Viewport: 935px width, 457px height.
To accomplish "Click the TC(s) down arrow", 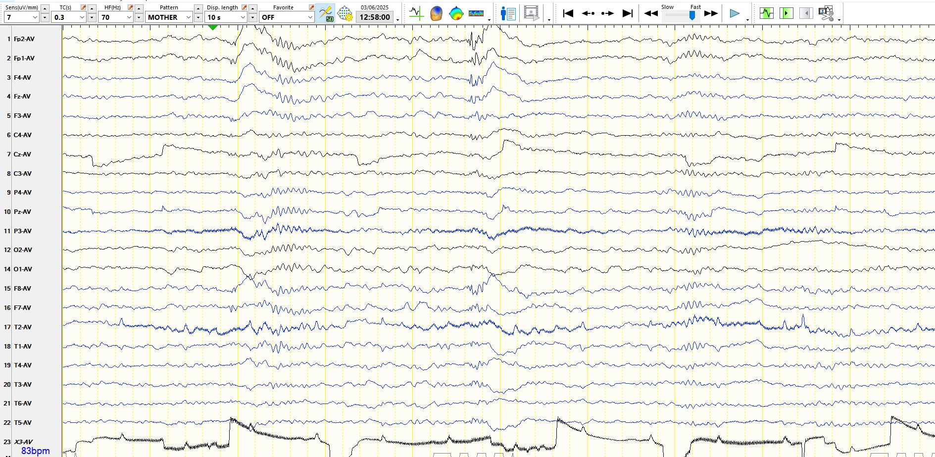I will click(x=92, y=18).
